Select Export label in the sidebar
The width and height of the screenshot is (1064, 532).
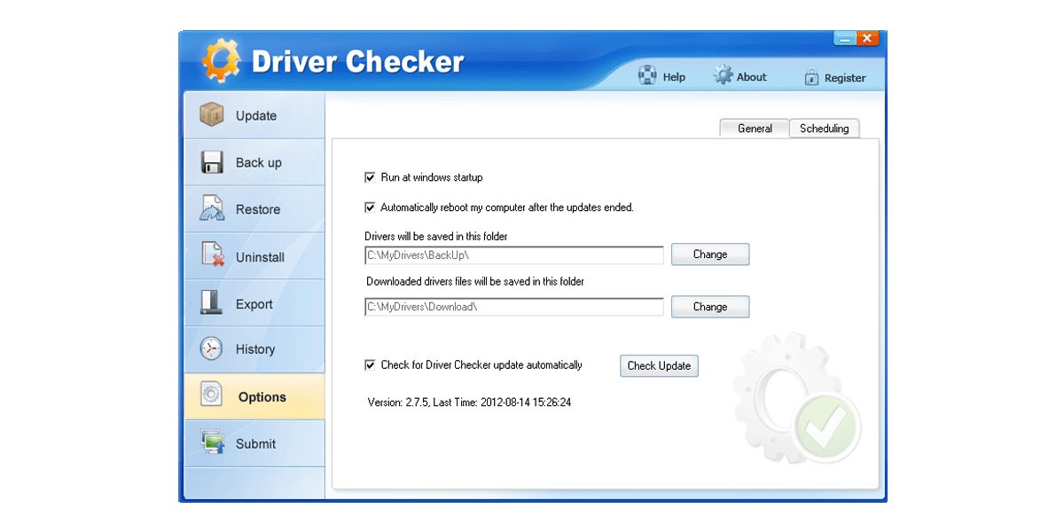coord(254,304)
